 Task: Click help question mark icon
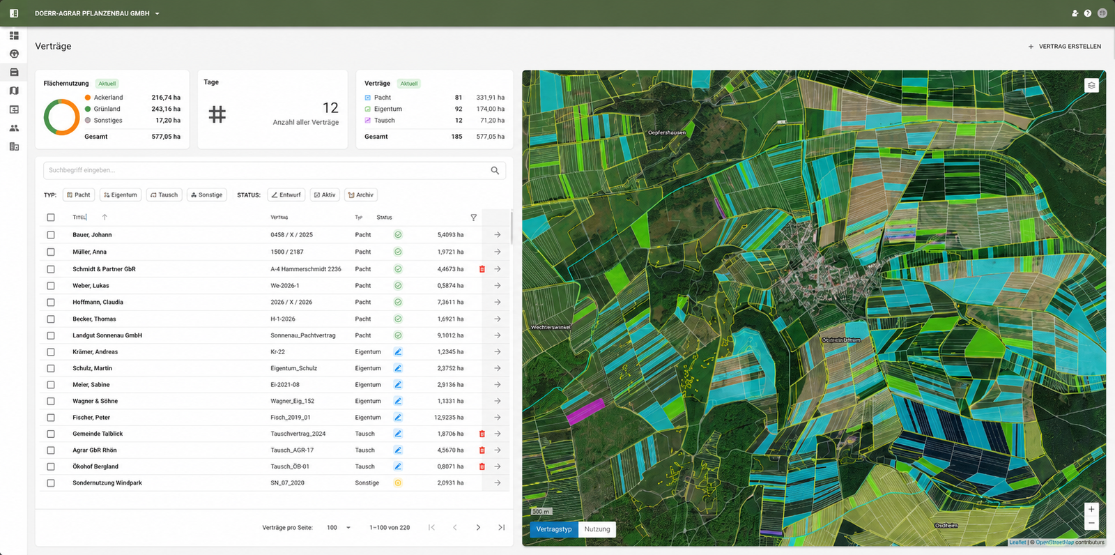coord(1087,13)
